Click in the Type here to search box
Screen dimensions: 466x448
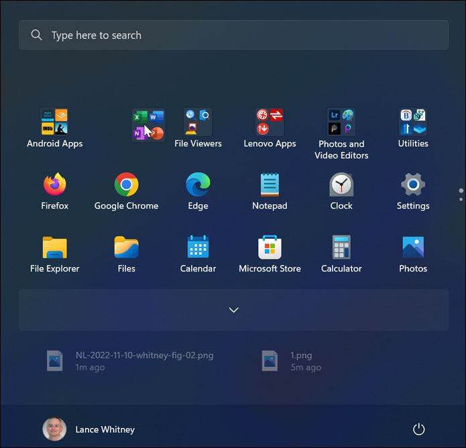click(233, 35)
